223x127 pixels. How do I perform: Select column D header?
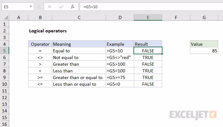(120, 17)
